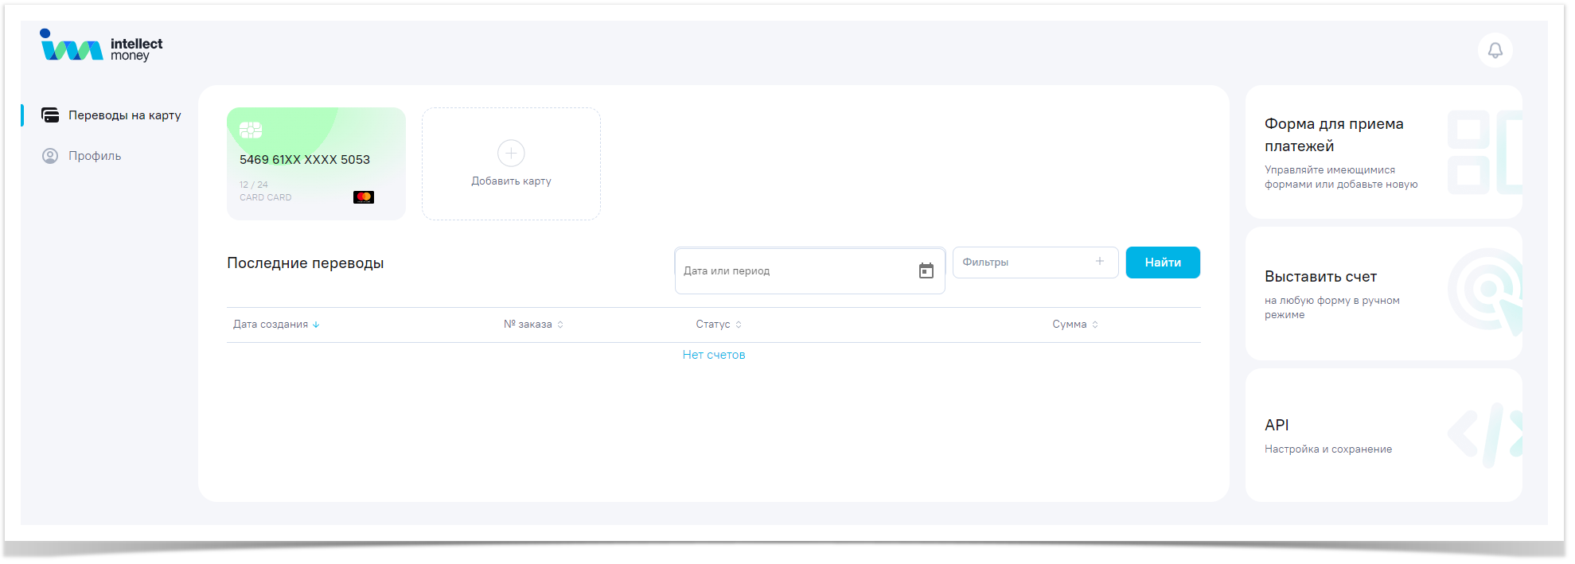
Task: Click the Intellect Money logo
Action: tap(101, 47)
